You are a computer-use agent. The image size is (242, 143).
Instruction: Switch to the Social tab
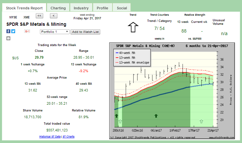[122, 8]
